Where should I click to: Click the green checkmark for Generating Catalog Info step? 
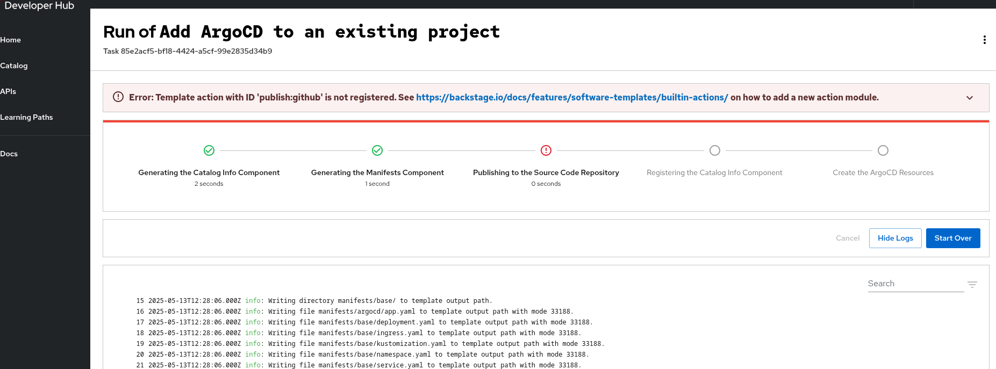(209, 150)
